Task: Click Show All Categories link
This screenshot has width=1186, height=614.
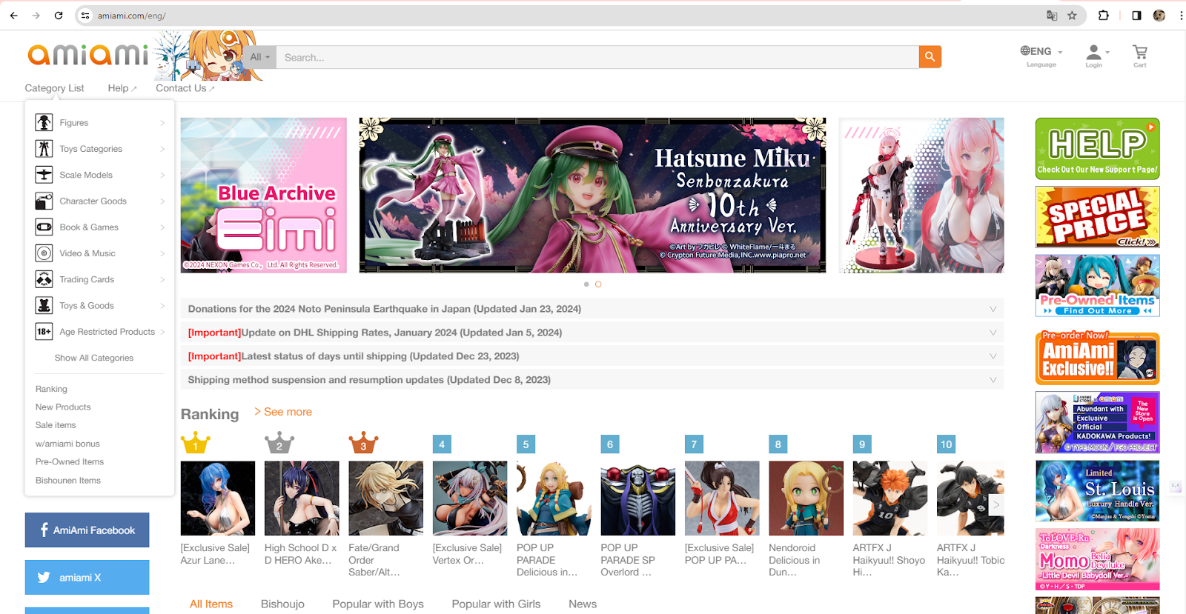Action: click(94, 358)
